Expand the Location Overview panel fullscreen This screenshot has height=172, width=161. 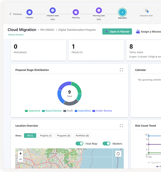[x=121, y=125]
